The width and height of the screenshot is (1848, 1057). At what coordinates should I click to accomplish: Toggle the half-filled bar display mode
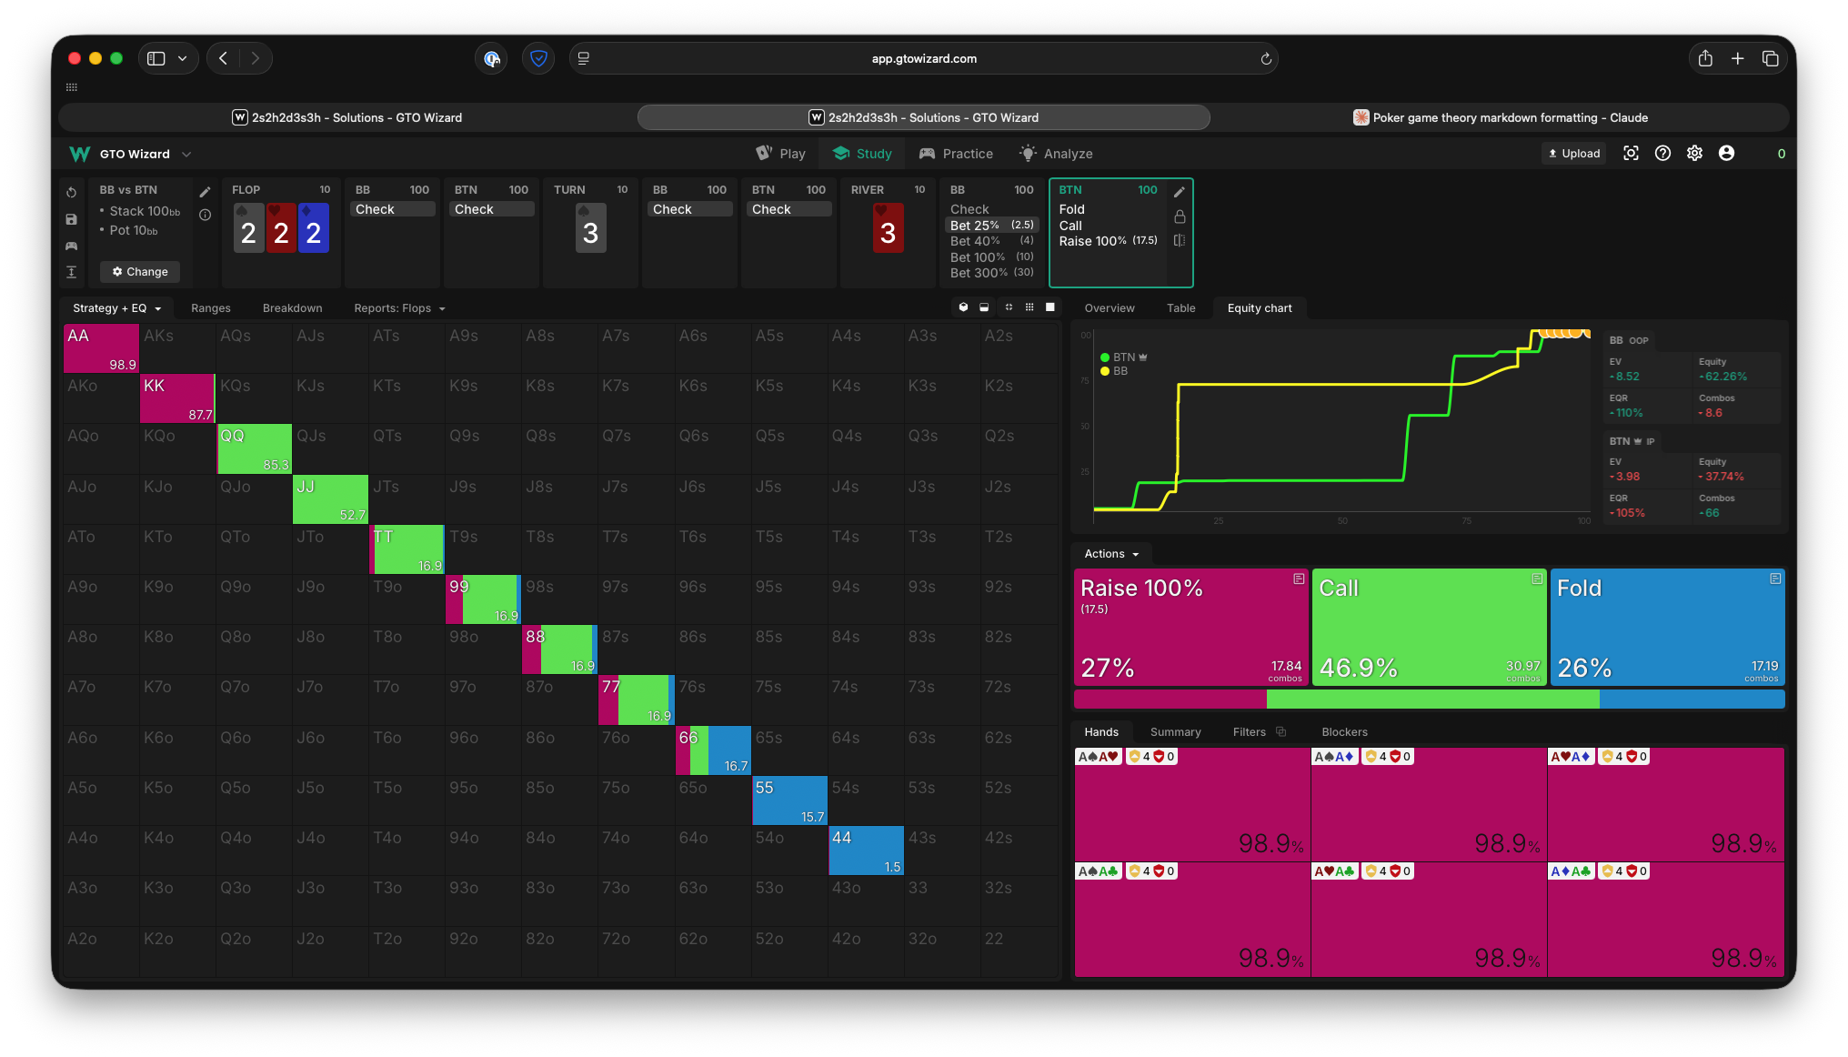coord(984,307)
